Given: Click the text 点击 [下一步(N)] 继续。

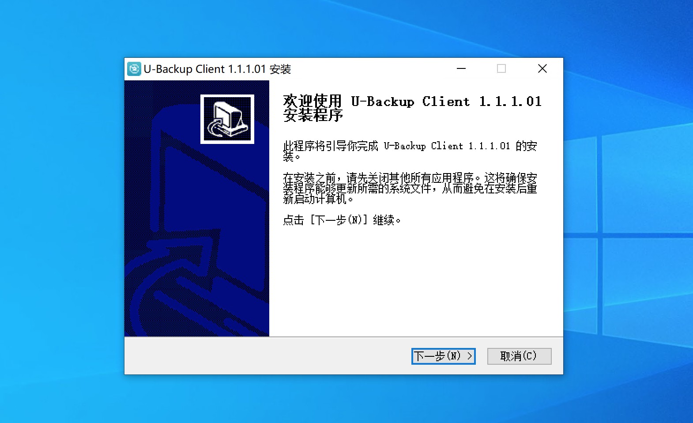Looking at the screenshot, I should coord(342,220).
